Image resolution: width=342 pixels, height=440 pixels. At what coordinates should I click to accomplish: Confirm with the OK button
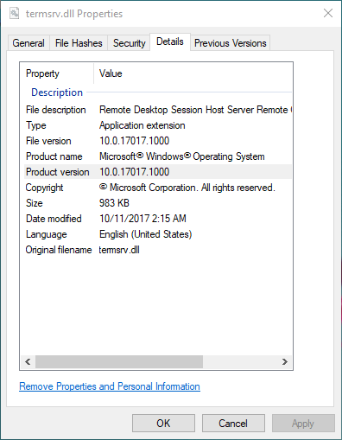tap(163, 424)
